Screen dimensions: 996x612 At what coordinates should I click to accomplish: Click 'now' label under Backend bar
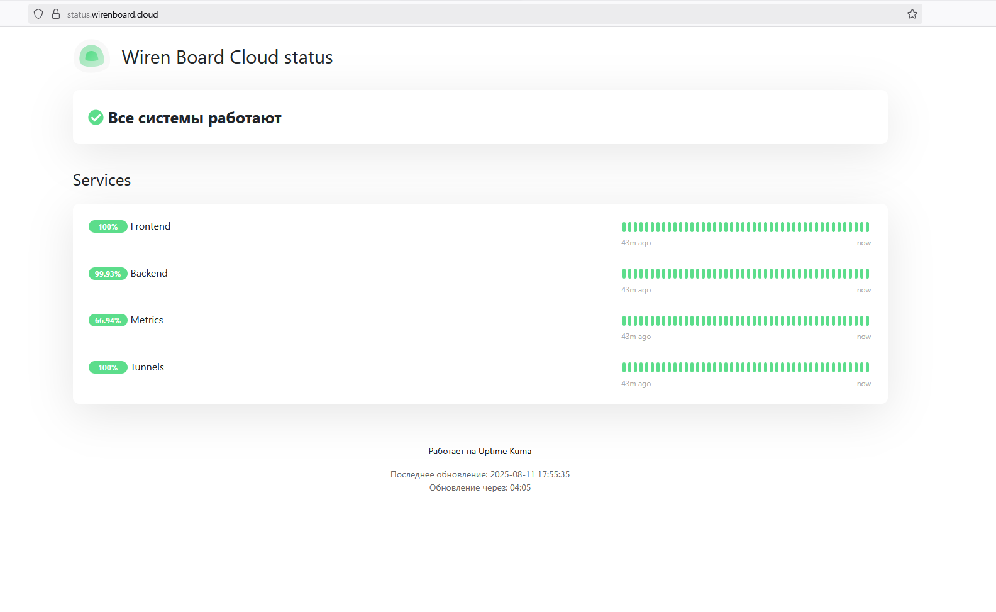tap(864, 290)
